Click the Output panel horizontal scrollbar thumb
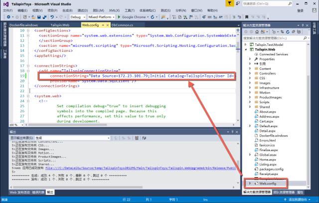Screen dimensions: 319x203 (x=78, y=187)
